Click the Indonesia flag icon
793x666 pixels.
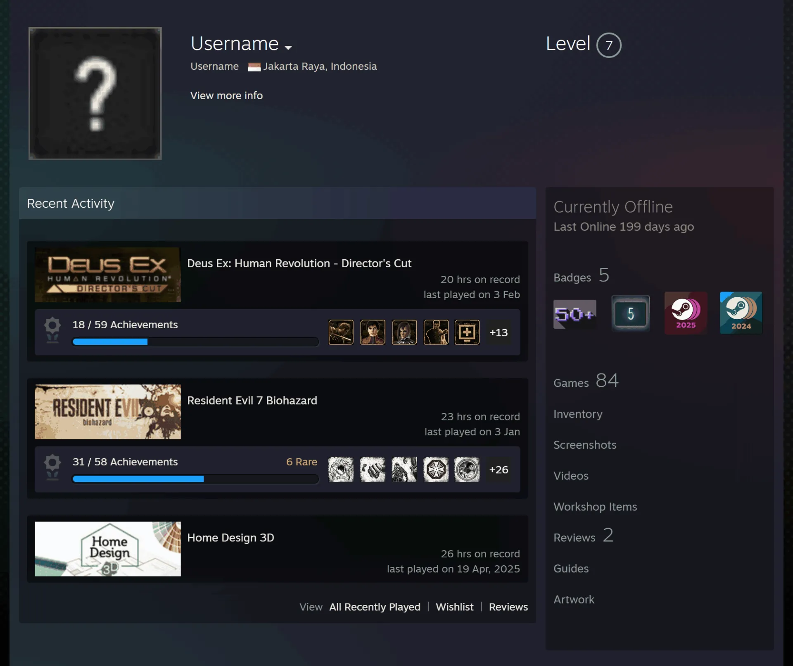click(x=254, y=67)
